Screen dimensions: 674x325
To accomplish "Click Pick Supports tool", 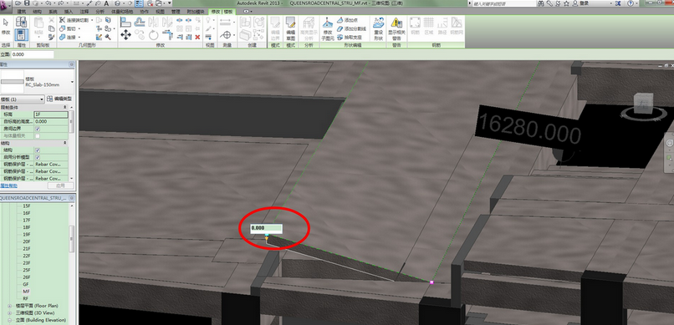I will [x=350, y=38].
